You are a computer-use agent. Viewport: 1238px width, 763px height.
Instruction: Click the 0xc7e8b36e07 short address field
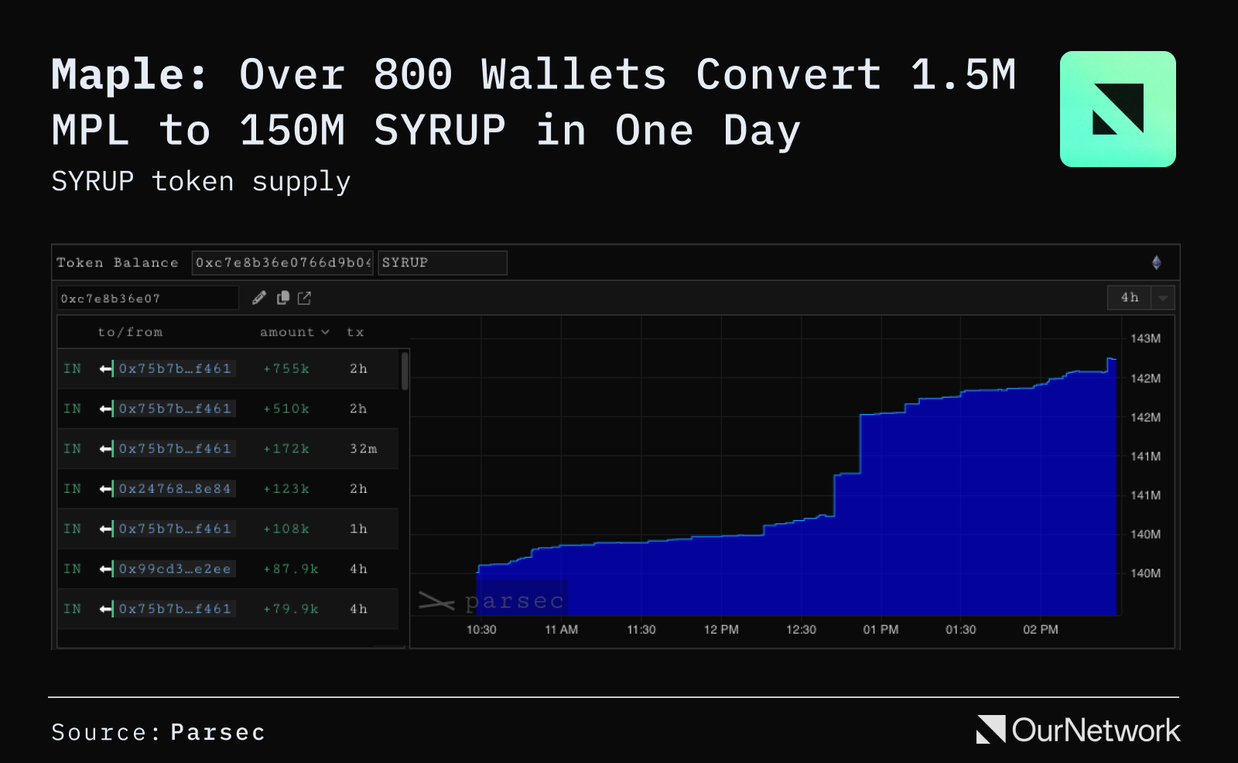click(x=148, y=298)
